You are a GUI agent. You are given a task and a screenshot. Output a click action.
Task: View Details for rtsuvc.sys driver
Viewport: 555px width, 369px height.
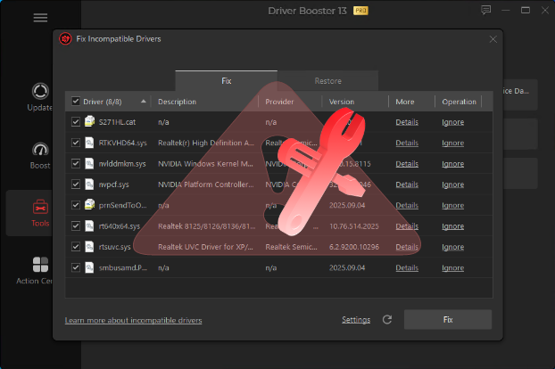coord(406,246)
